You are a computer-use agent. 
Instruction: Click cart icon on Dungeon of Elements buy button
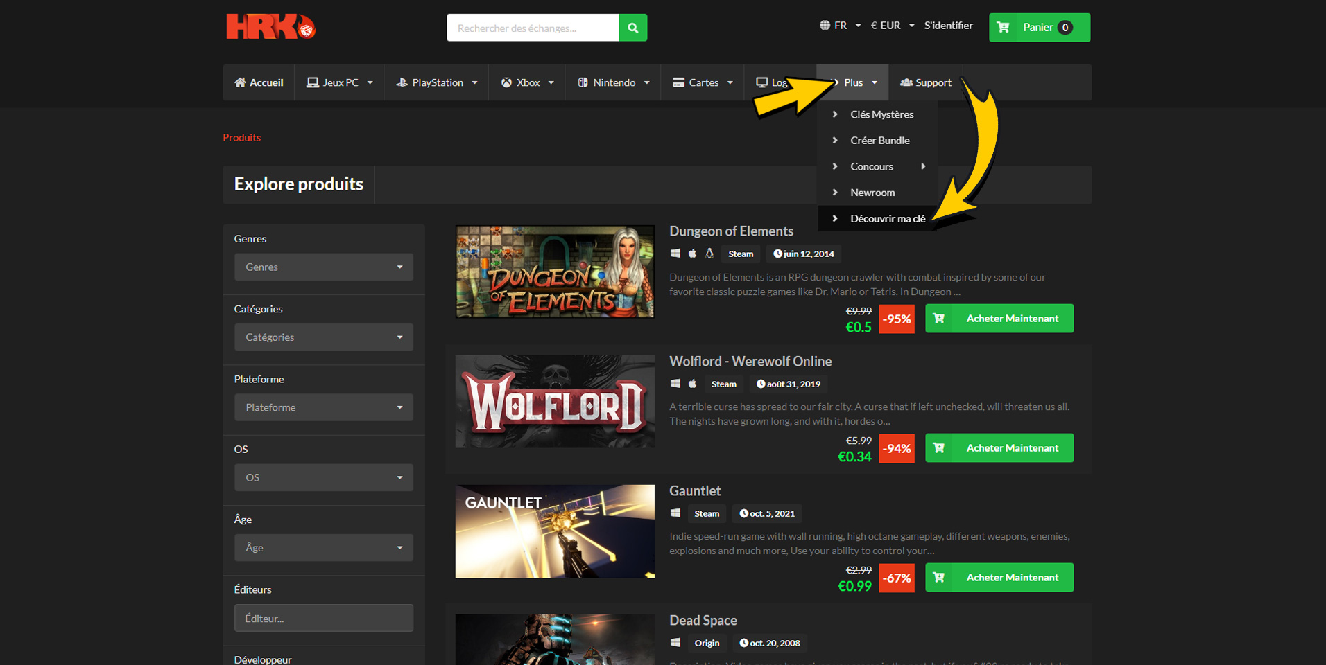pos(939,319)
